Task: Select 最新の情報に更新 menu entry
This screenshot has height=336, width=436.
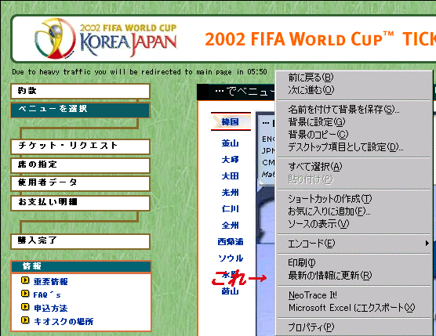Action: tap(330, 276)
